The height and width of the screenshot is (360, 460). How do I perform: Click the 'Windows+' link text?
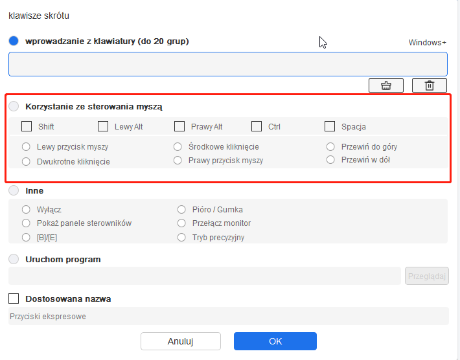428,43
